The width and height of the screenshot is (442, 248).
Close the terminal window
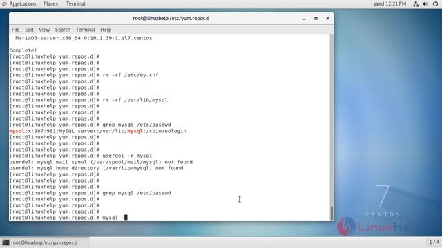click(327, 19)
